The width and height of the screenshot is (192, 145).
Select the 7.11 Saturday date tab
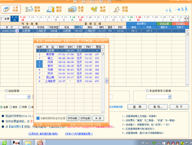pyautogui.click(x=15, y=19)
